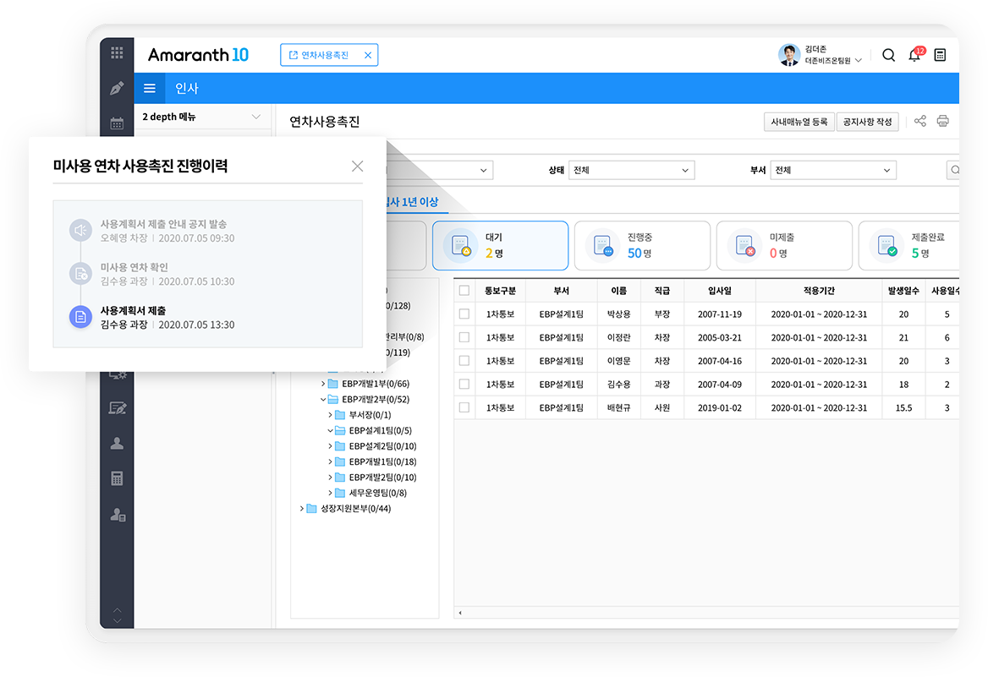Select the 인사 module menu
This screenshot has height=677, width=988.
point(186,89)
